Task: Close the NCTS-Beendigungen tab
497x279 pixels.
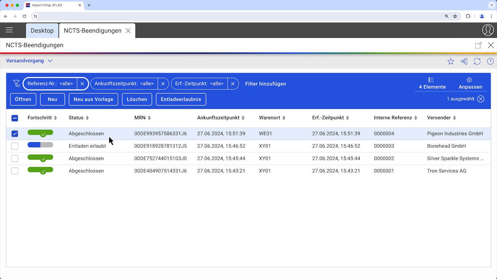Action: pyautogui.click(x=128, y=30)
